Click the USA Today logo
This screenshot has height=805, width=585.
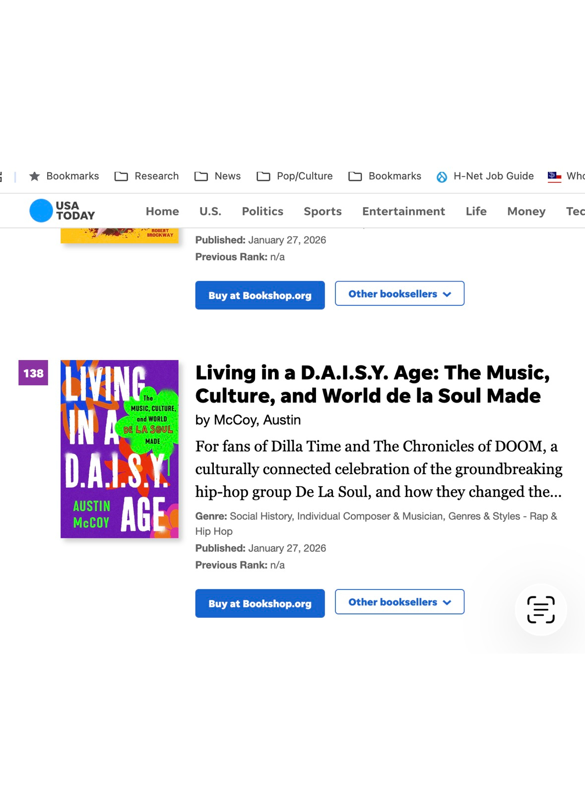[x=62, y=211]
